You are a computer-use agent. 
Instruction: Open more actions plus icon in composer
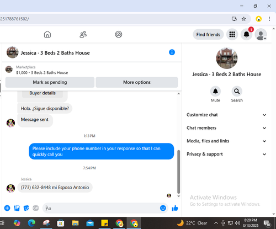tap(7, 208)
